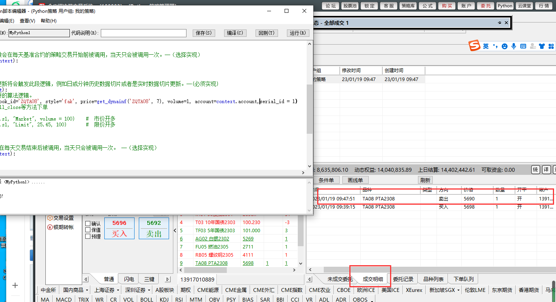
Task: Open 银期转帐 yen icon item
Action: [x=60, y=227]
